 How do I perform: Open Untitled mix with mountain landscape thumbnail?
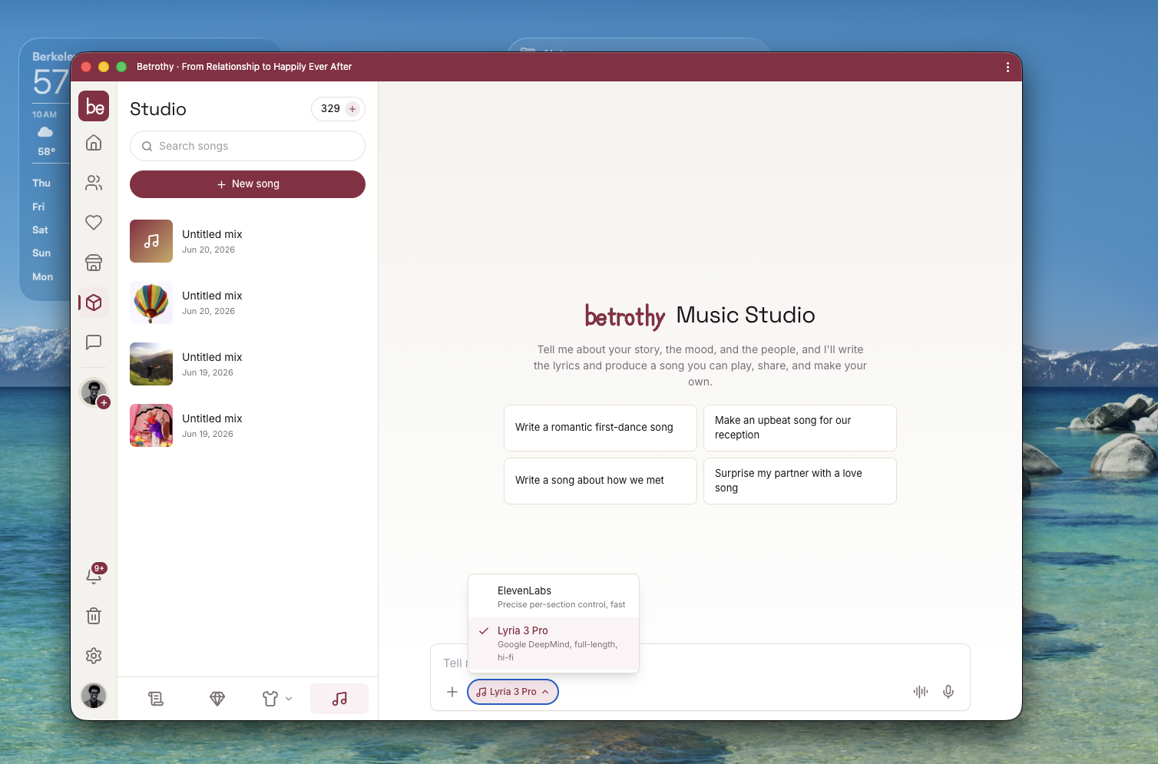[247, 364]
